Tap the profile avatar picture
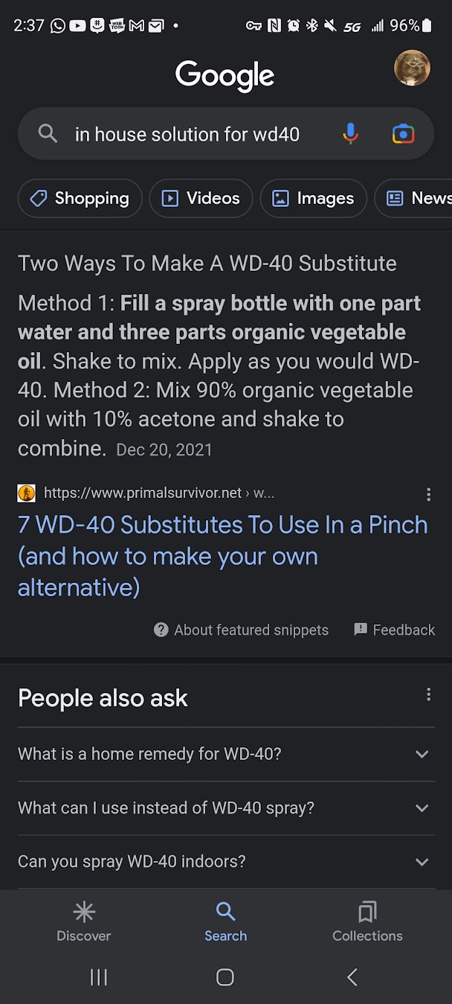The width and height of the screenshot is (452, 1004). (412, 68)
